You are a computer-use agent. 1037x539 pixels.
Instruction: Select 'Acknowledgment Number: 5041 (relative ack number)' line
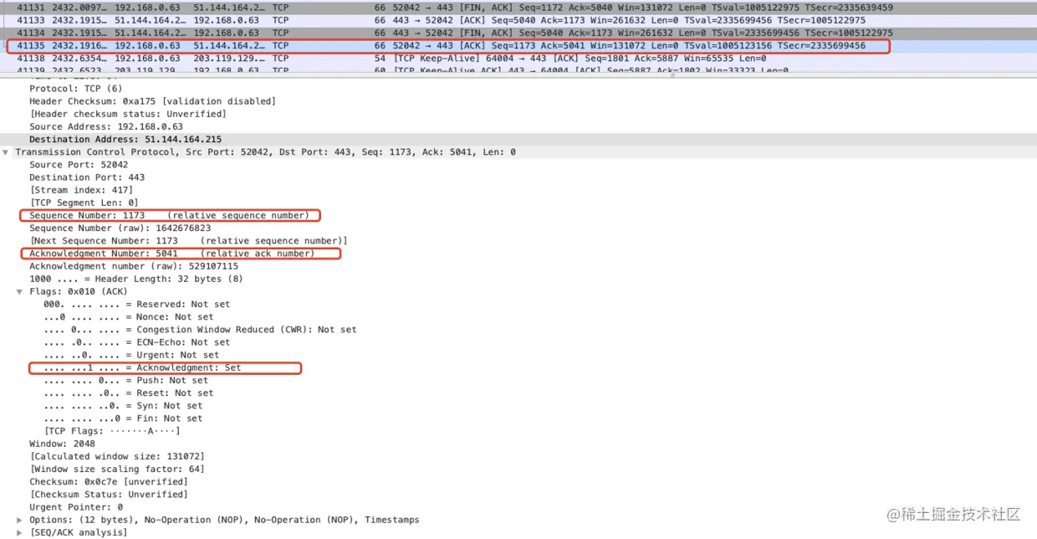point(171,254)
